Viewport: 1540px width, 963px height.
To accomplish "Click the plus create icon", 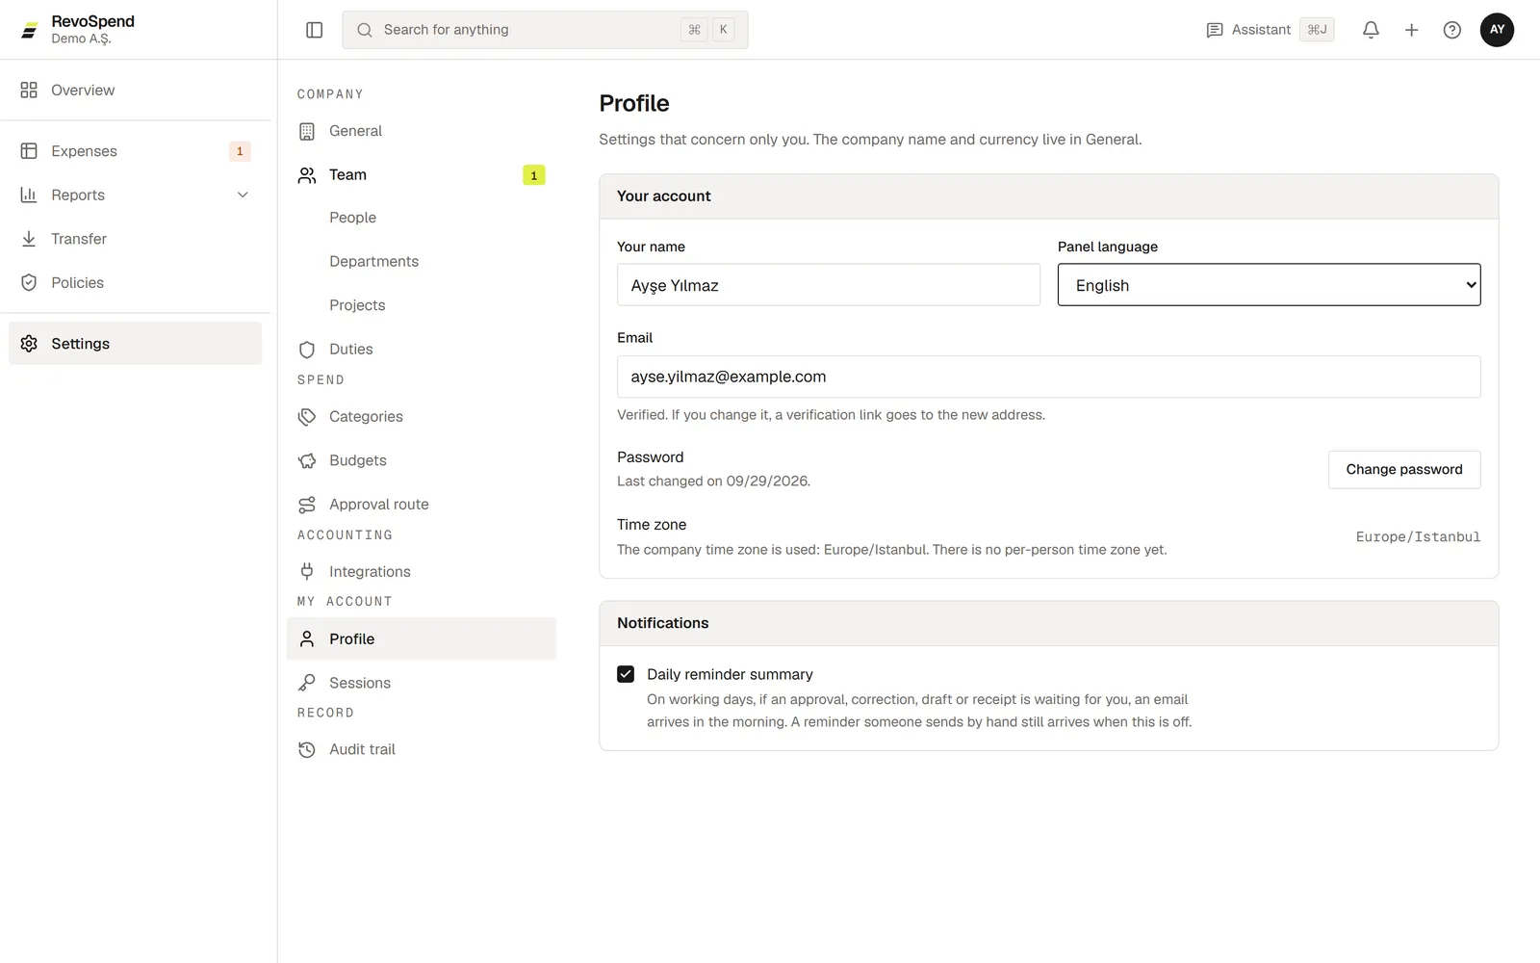I will coord(1411,30).
